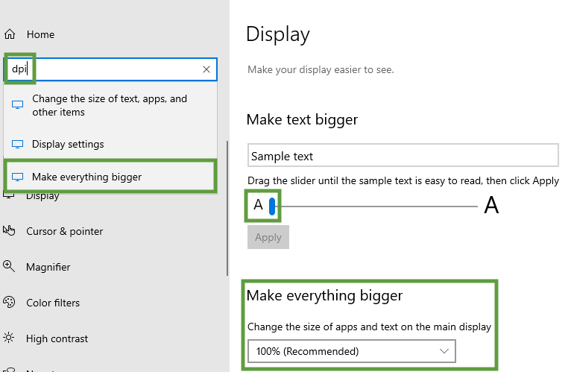This screenshot has height=372, width=571.
Task: Open Cursor & pointer icon
Action: click(x=9, y=231)
